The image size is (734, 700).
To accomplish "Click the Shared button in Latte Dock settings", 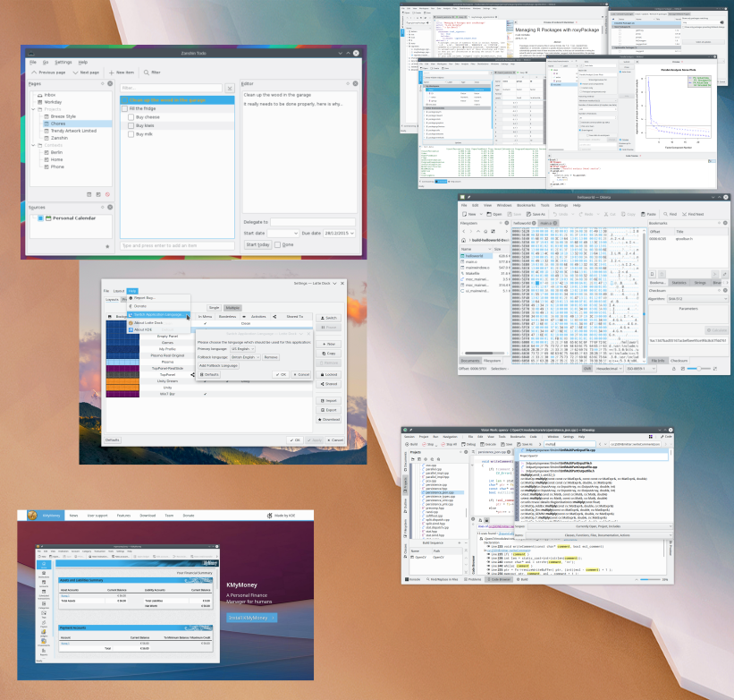I will 329,384.
